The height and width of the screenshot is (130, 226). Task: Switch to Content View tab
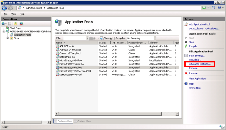[x=83, y=121]
